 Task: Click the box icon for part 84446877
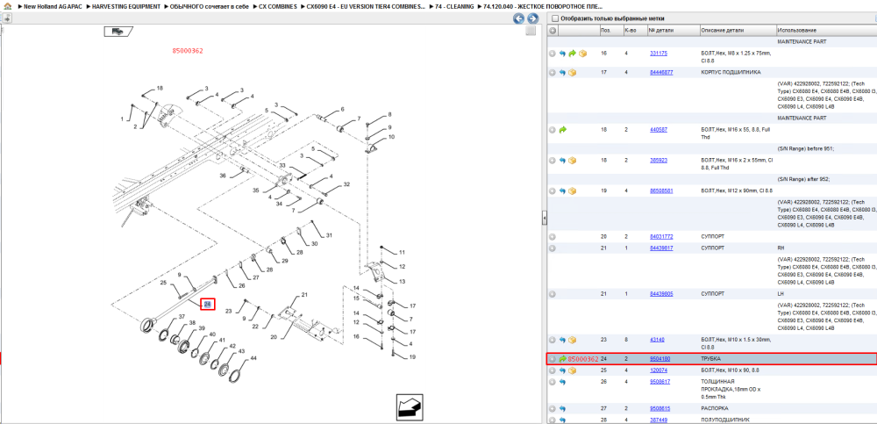click(572, 73)
